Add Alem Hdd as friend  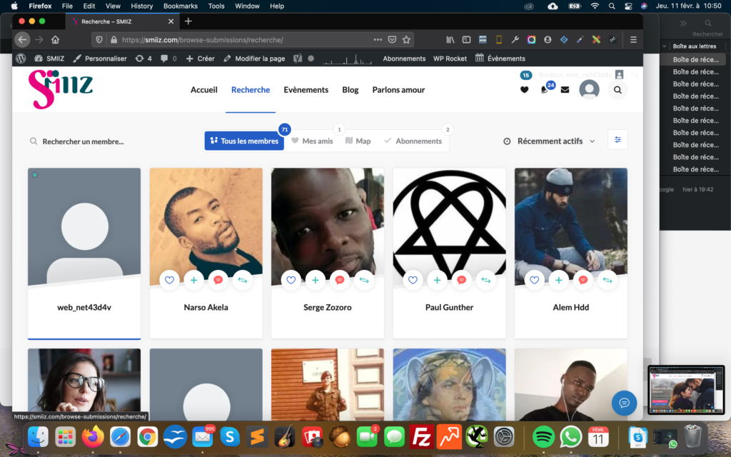click(x=558, y=280)
